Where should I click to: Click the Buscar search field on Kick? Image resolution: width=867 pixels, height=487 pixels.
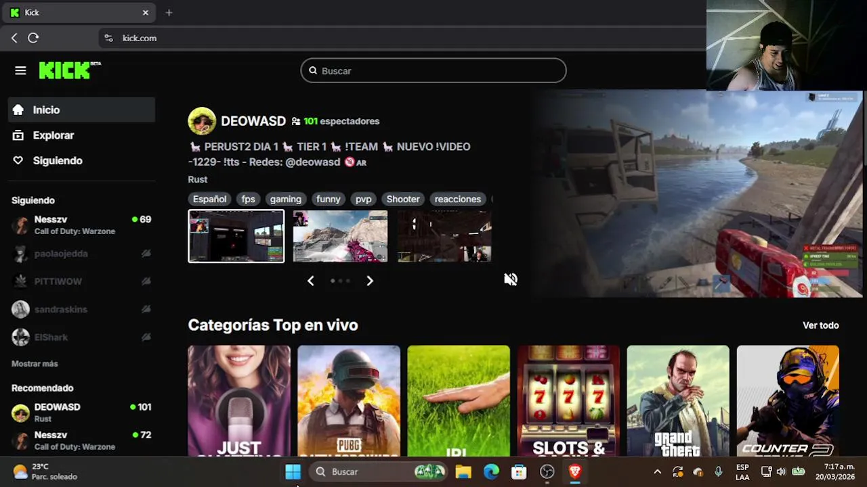[433, 70]
